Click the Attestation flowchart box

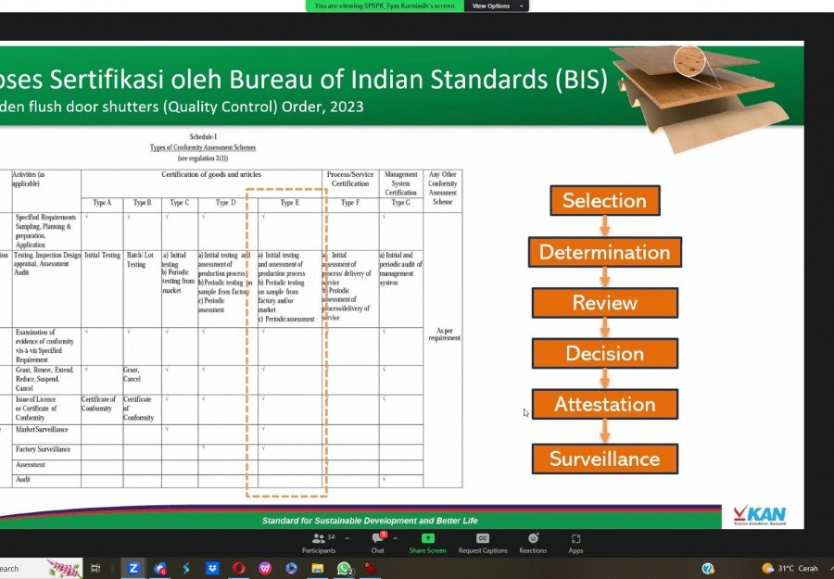tap(605, 404)
